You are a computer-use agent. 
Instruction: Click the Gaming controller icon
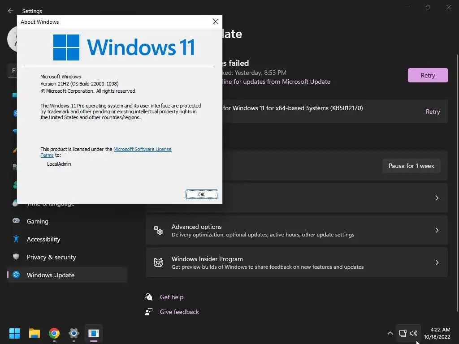click(16, 220)
